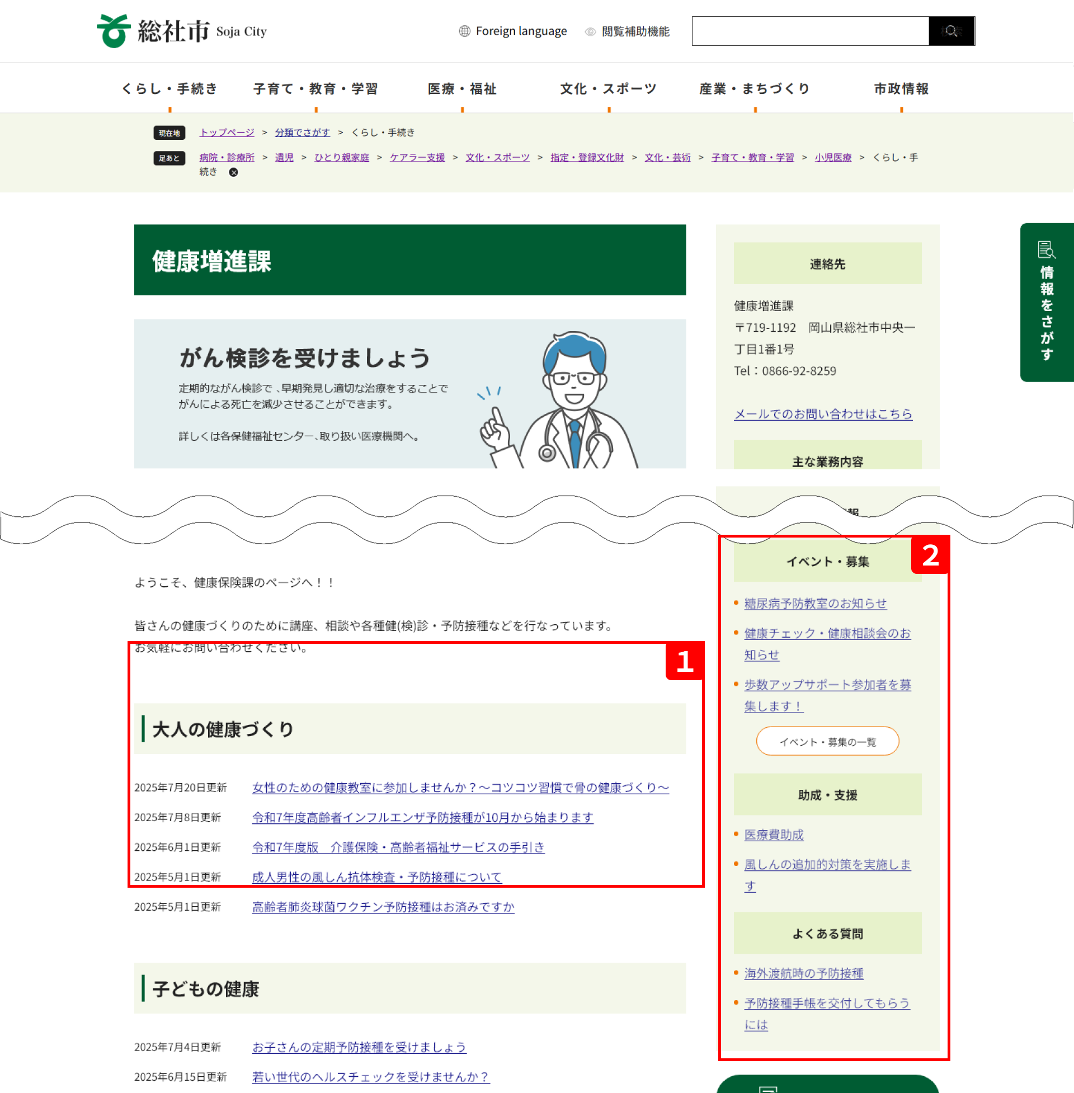Viewport: 1074px width, 1093px height.
Task: Expand the 医療・福祉 navigation menu
Action: (462, 88)
